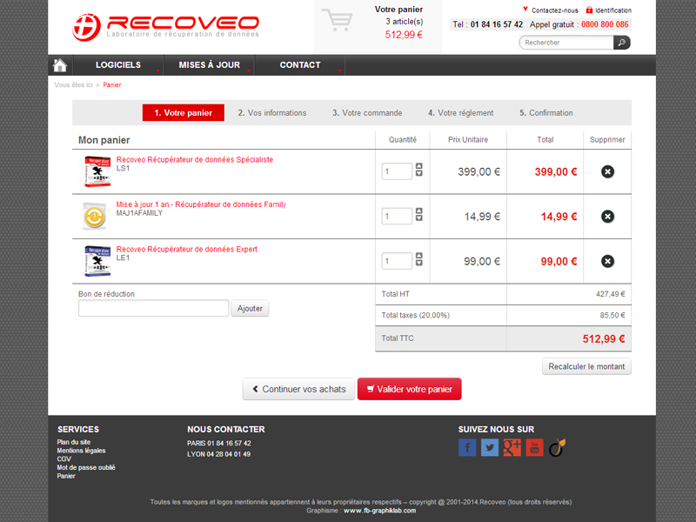This screenshot has width=696, height=522.
Task: Expand the LOGICIELS menu
Action: (118, 65)
